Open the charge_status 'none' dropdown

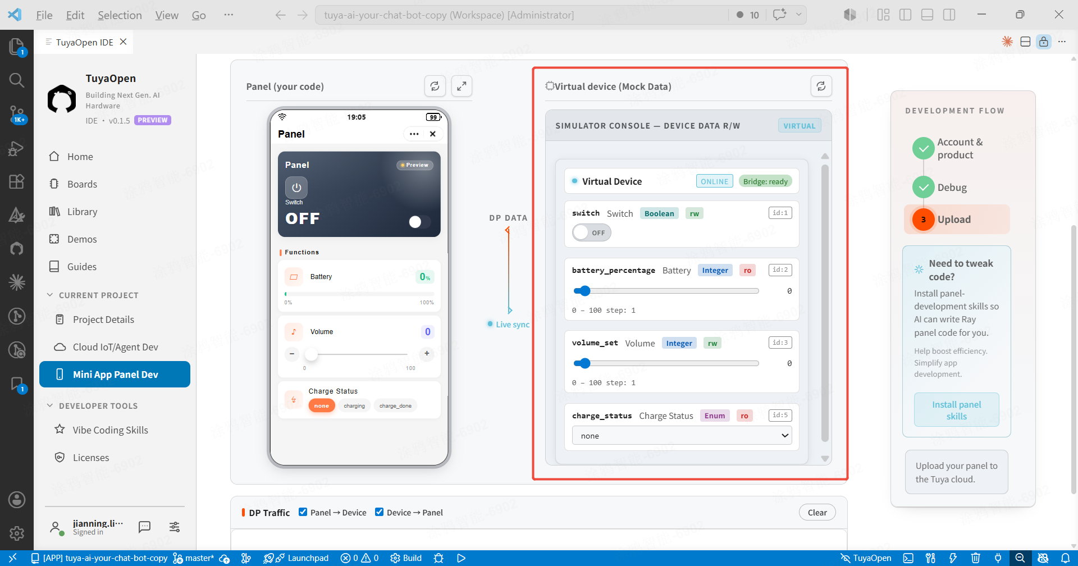point(682,436)
